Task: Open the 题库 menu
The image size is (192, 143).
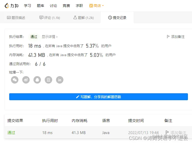Action: 40,6
